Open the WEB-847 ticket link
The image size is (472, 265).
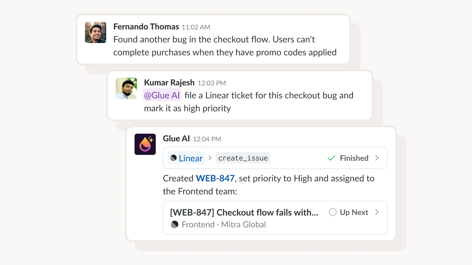click(x=215, y=178)
